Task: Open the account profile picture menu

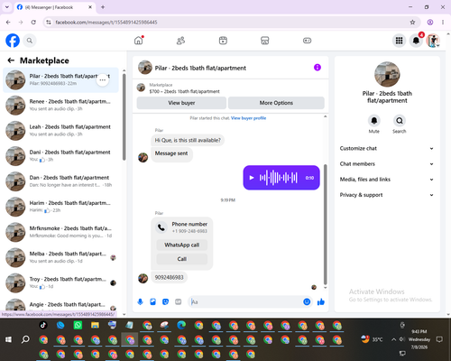Action: tap(433, 41)
